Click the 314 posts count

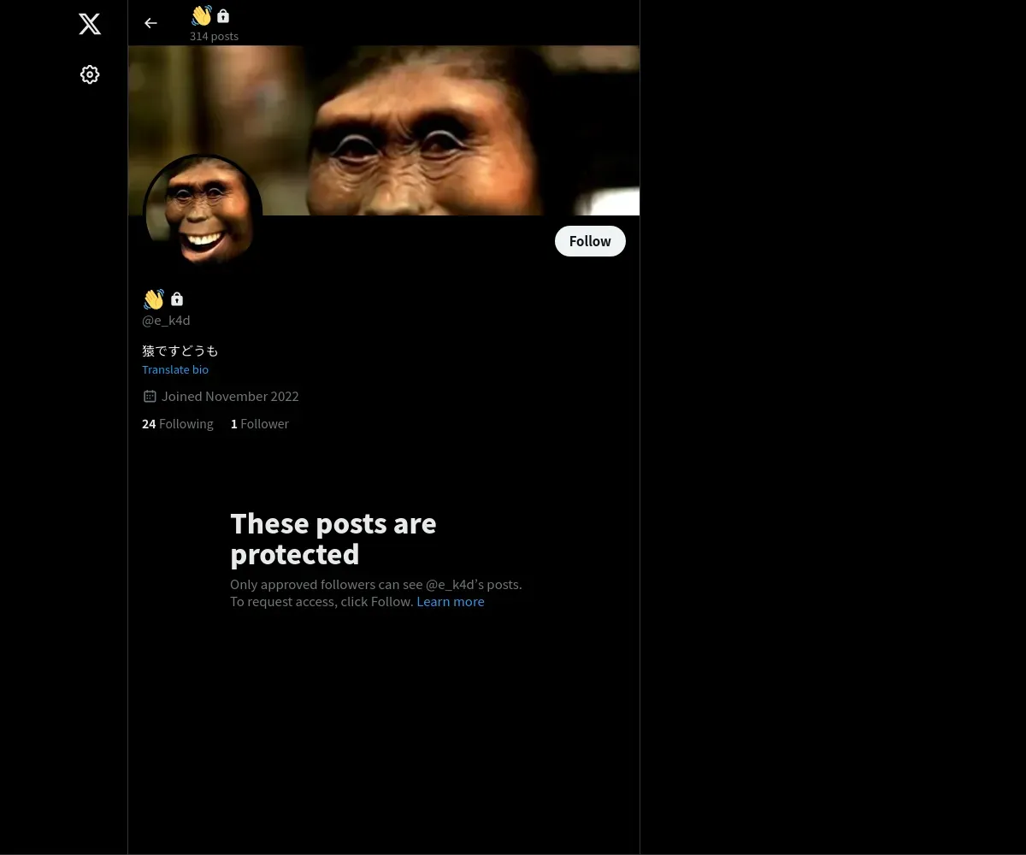point(214,36)
